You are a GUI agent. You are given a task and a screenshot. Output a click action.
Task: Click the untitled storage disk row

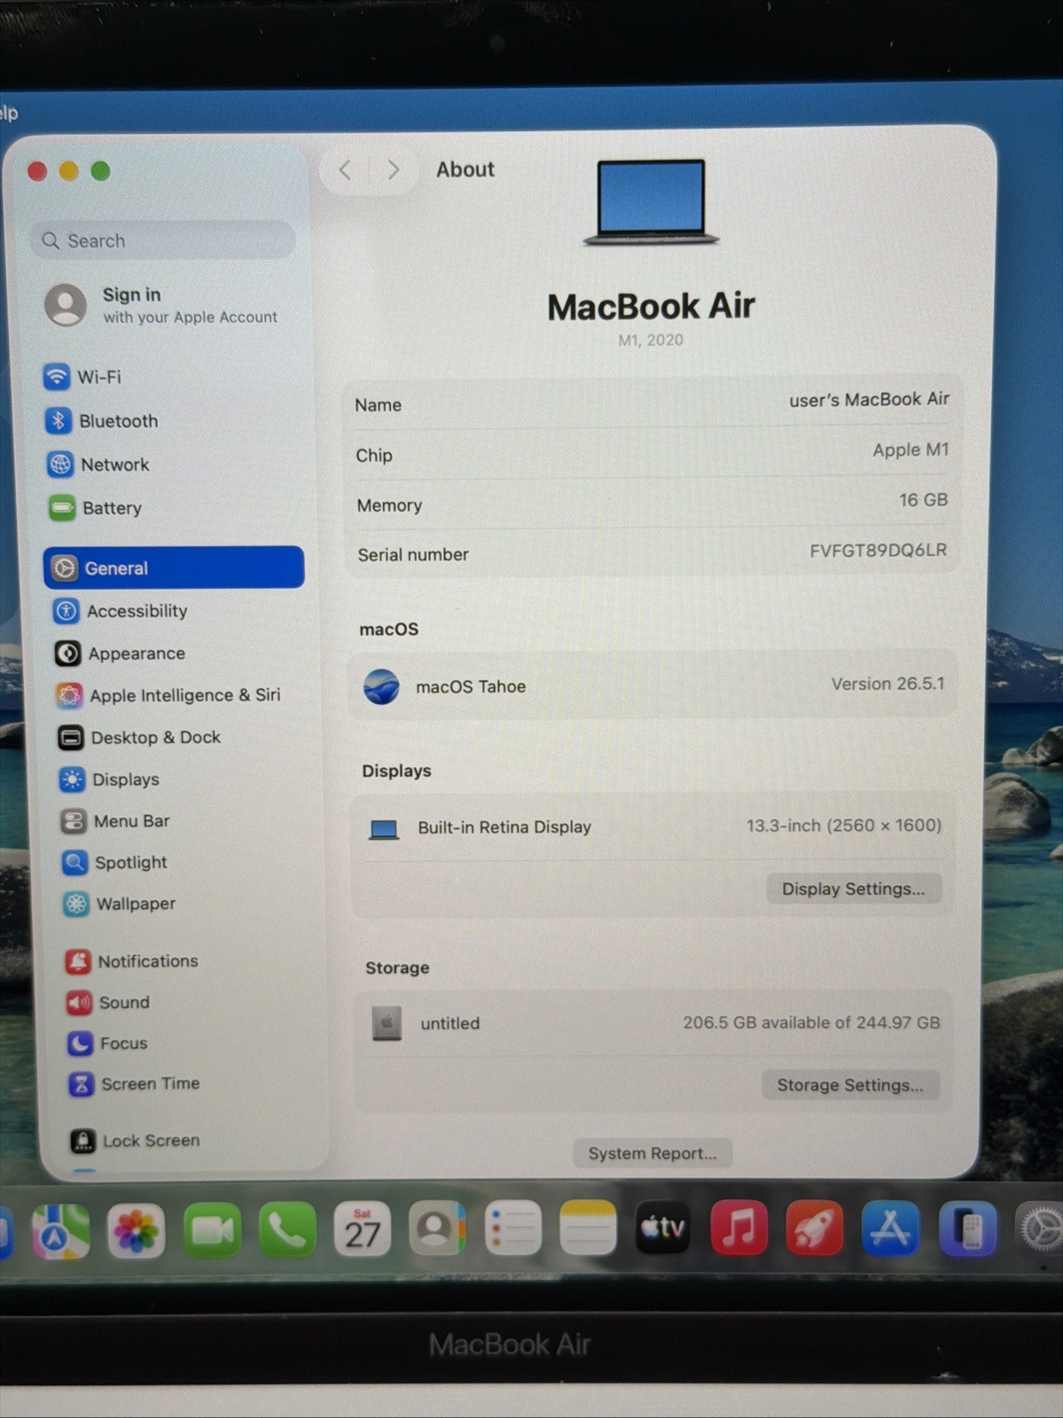[x=654, y=1022]
